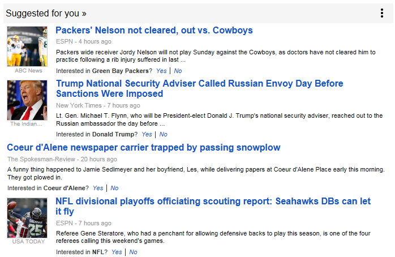Select No for Green Bay Packers interest
The width and height of the screenshot is (395, 257).
[x=178, y=71]
